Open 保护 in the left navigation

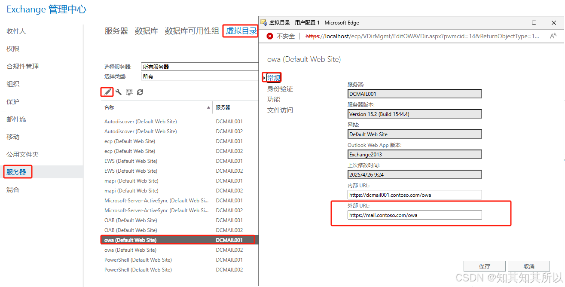[13, 102]
